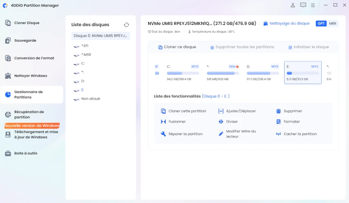Click Réparer la partition

(182, 134)
